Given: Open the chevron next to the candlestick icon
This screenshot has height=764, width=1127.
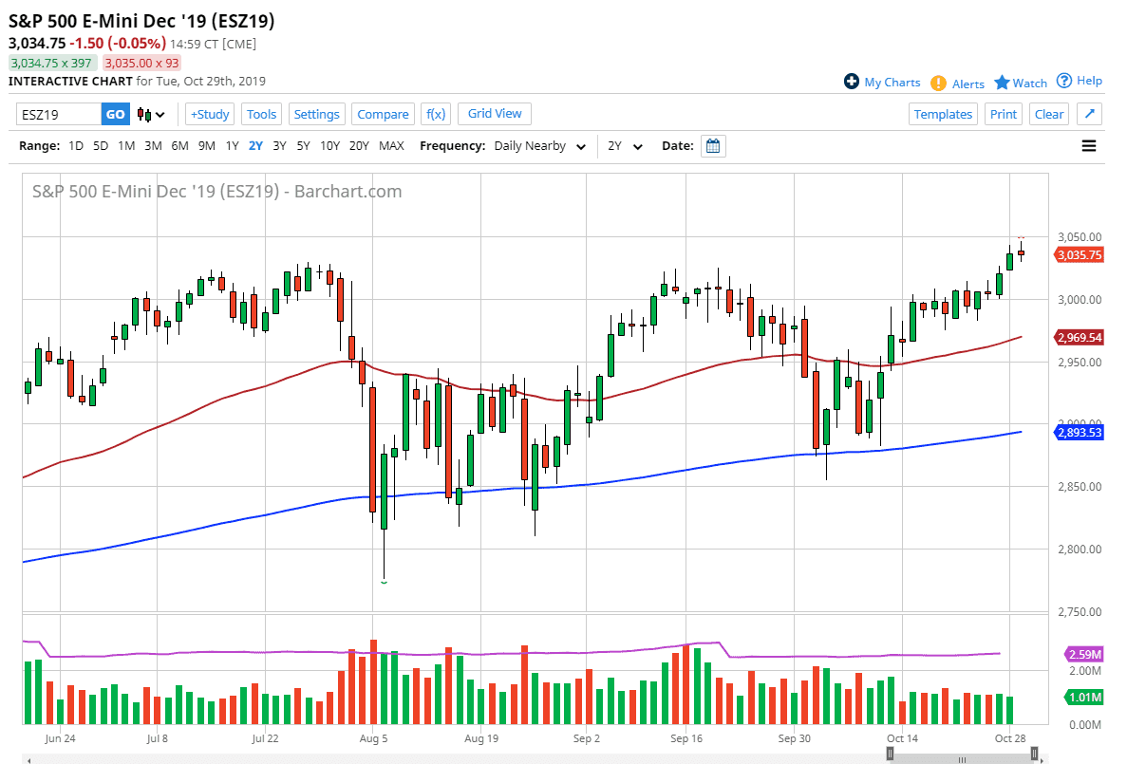Looking at the screenshot, I should click(x=158, y=114).
